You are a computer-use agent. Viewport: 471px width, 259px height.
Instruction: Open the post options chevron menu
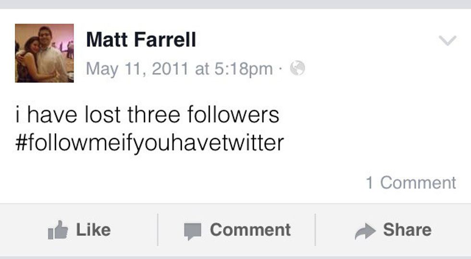[447, 41]
